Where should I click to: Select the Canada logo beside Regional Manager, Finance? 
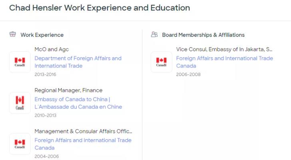pyautogui.click(x=20, y=103)
